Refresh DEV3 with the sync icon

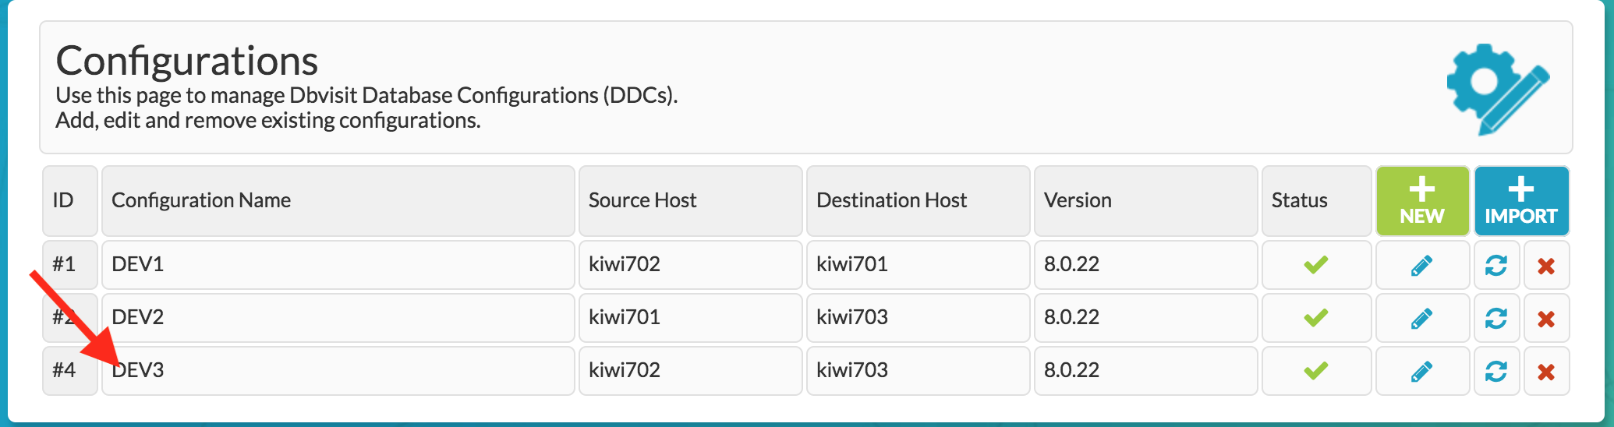(x=1496, y=371)
